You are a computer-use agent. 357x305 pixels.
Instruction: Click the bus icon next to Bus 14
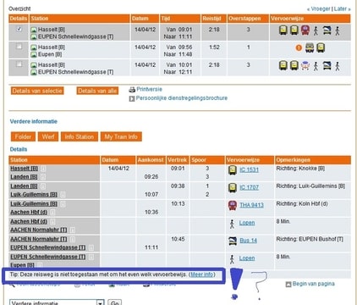click(233, 241)
